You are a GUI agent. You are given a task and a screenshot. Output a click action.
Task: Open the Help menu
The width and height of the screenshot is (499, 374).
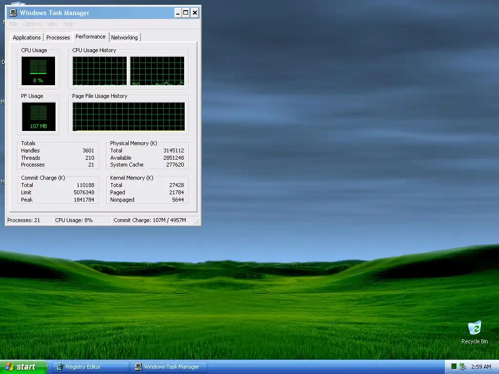68,24
